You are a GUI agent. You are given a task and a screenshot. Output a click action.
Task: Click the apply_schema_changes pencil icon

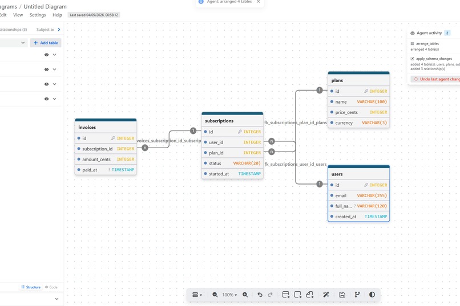(412, 59)
